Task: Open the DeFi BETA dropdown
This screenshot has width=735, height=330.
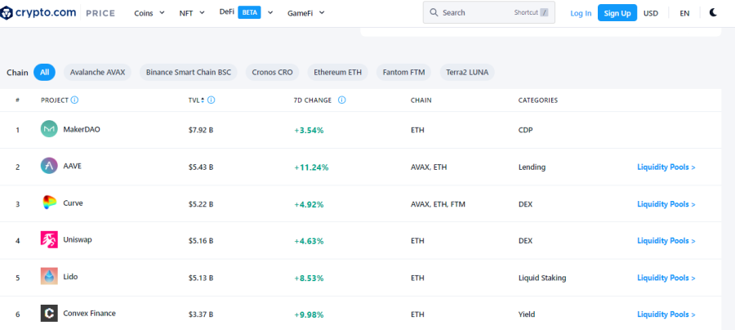Action: pyautogui.click(x=246, y=12)
